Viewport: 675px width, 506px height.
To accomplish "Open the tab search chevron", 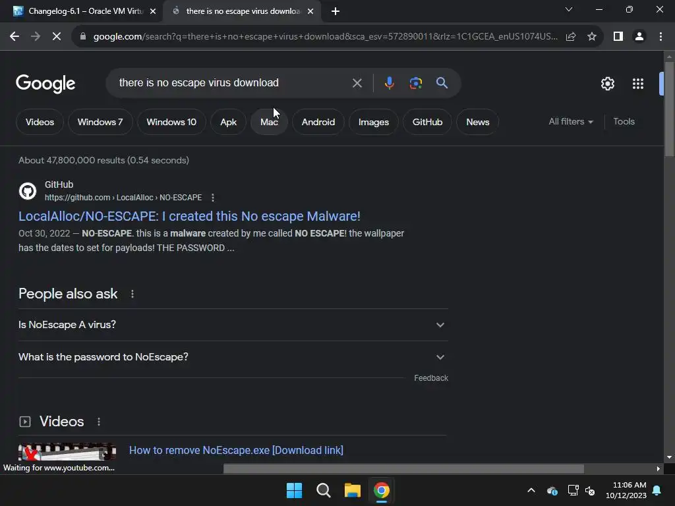I will (569, 9).
